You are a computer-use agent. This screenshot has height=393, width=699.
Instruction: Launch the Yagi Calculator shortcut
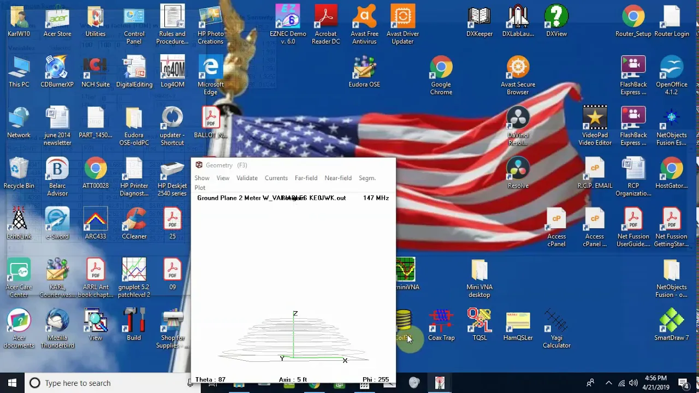556,329
